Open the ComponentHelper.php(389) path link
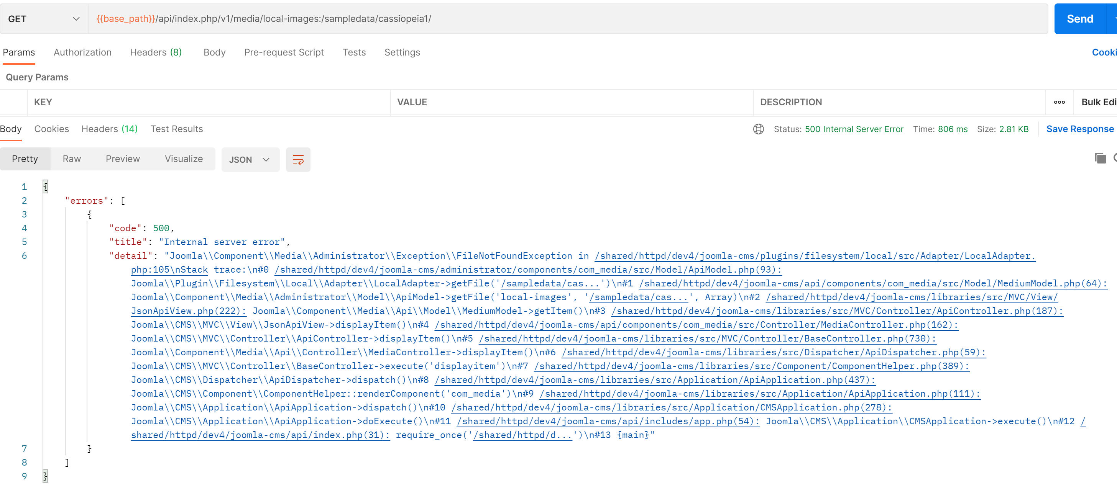 click(751, 366)
